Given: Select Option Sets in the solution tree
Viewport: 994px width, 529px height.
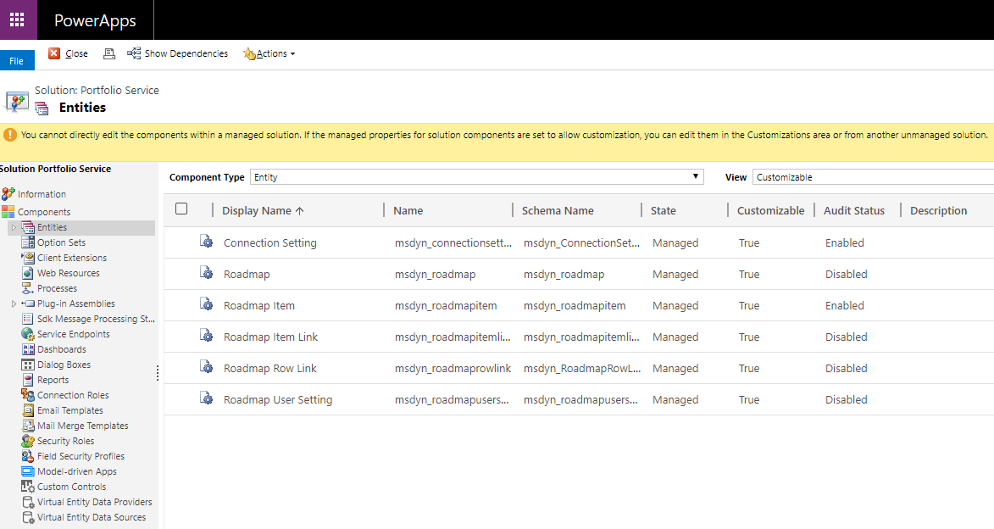Looking at the screenshot, I should tap(61, 242).
